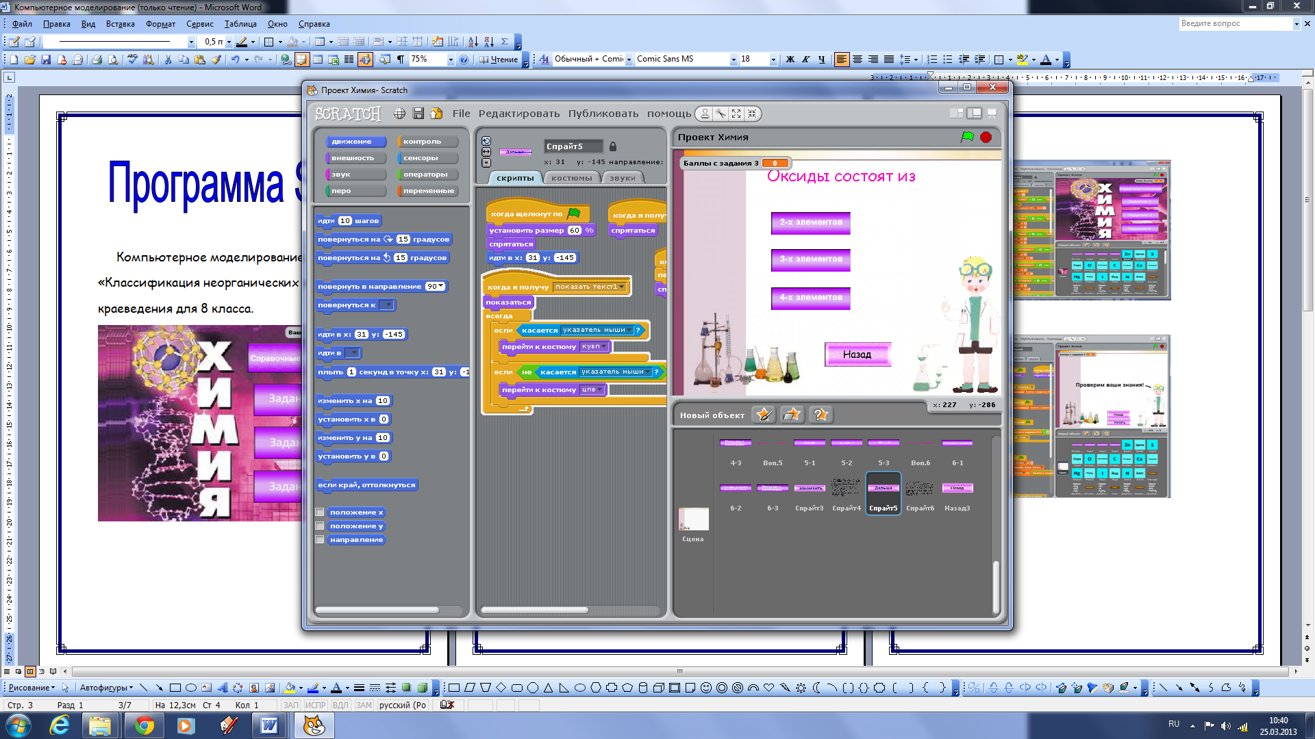Switch Scratch to presentation mode
The height and width of the screenshot is (739, 1315).
point(992,114)
